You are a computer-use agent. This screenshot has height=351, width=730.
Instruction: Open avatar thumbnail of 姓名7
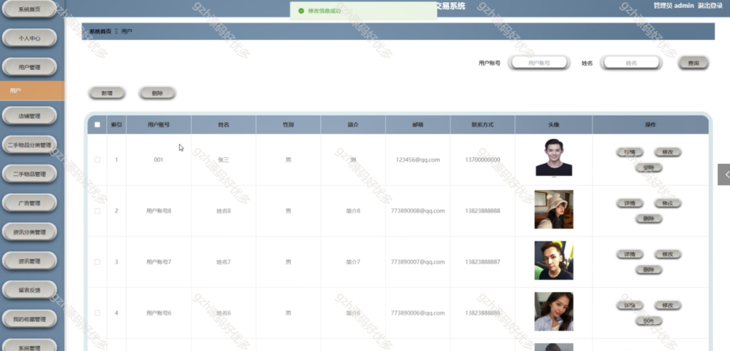(553, 261)
